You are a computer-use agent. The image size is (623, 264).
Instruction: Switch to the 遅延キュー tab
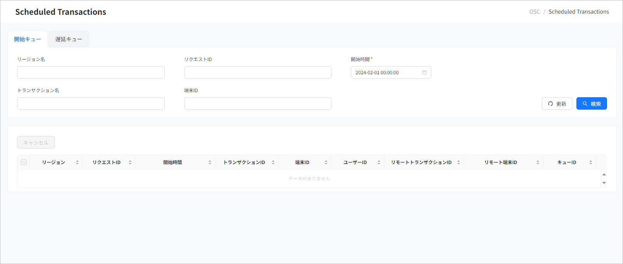coord(68,39)
